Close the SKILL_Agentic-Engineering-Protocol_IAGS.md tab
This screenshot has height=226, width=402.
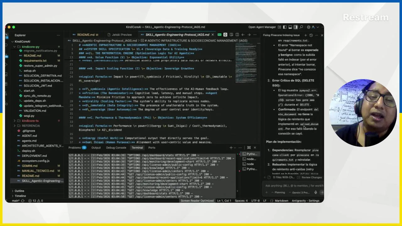[x=213, y=35]
